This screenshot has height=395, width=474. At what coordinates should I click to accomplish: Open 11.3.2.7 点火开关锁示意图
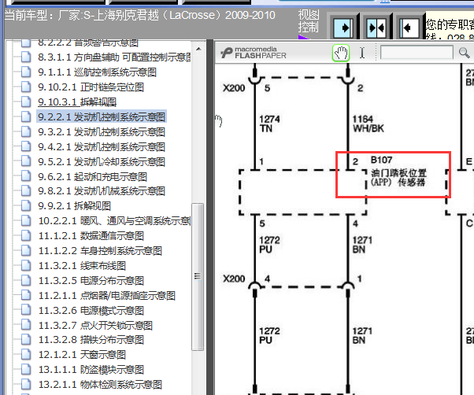(95, 325)
